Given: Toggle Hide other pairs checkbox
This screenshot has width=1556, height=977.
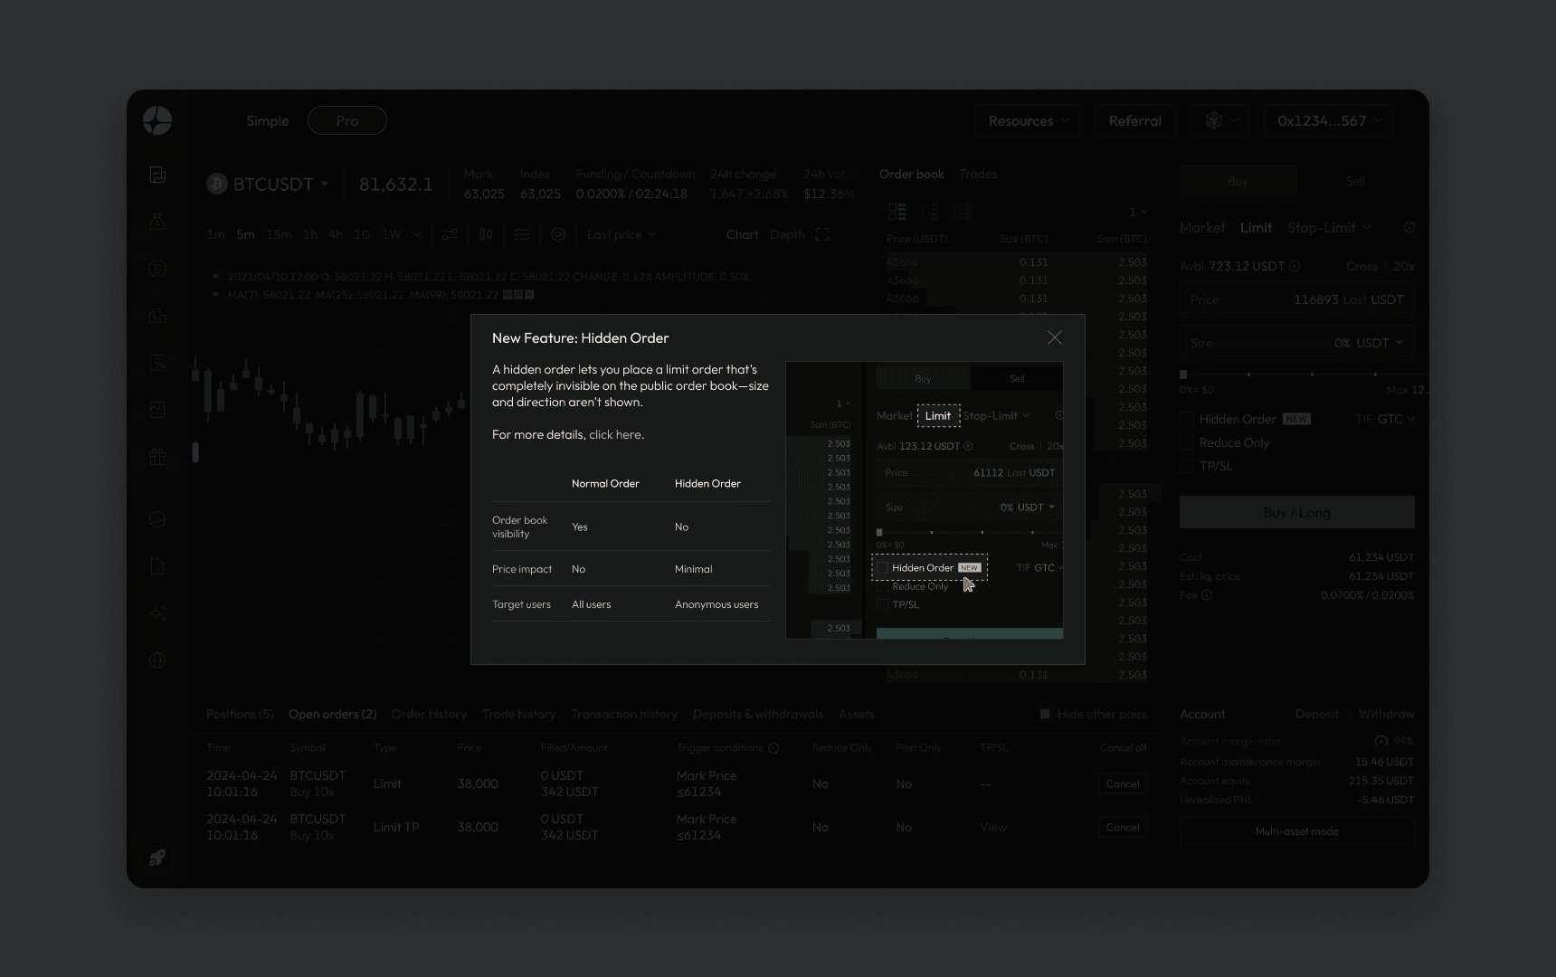Looking at the screenshot, I should point(1045,714).
